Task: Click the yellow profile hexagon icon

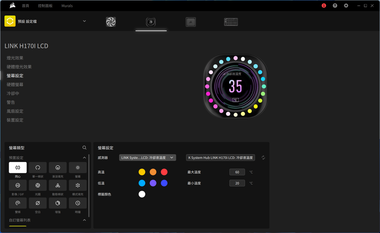Action: (x=10, y=21)
